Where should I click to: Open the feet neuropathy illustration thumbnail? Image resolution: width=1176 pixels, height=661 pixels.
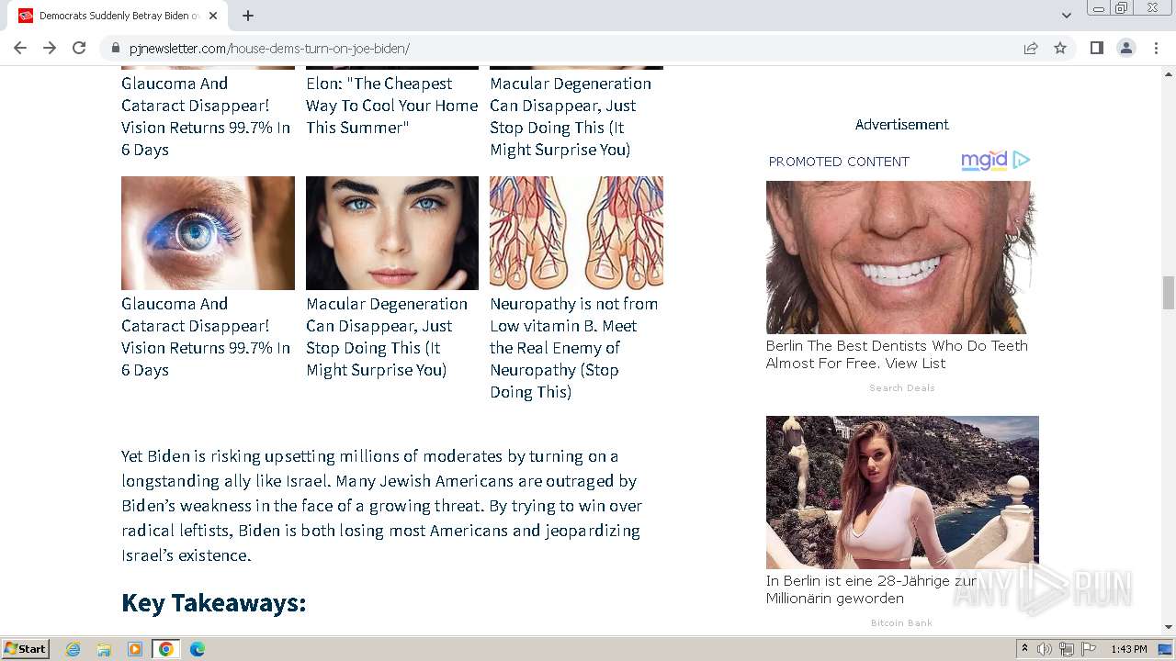576,233
